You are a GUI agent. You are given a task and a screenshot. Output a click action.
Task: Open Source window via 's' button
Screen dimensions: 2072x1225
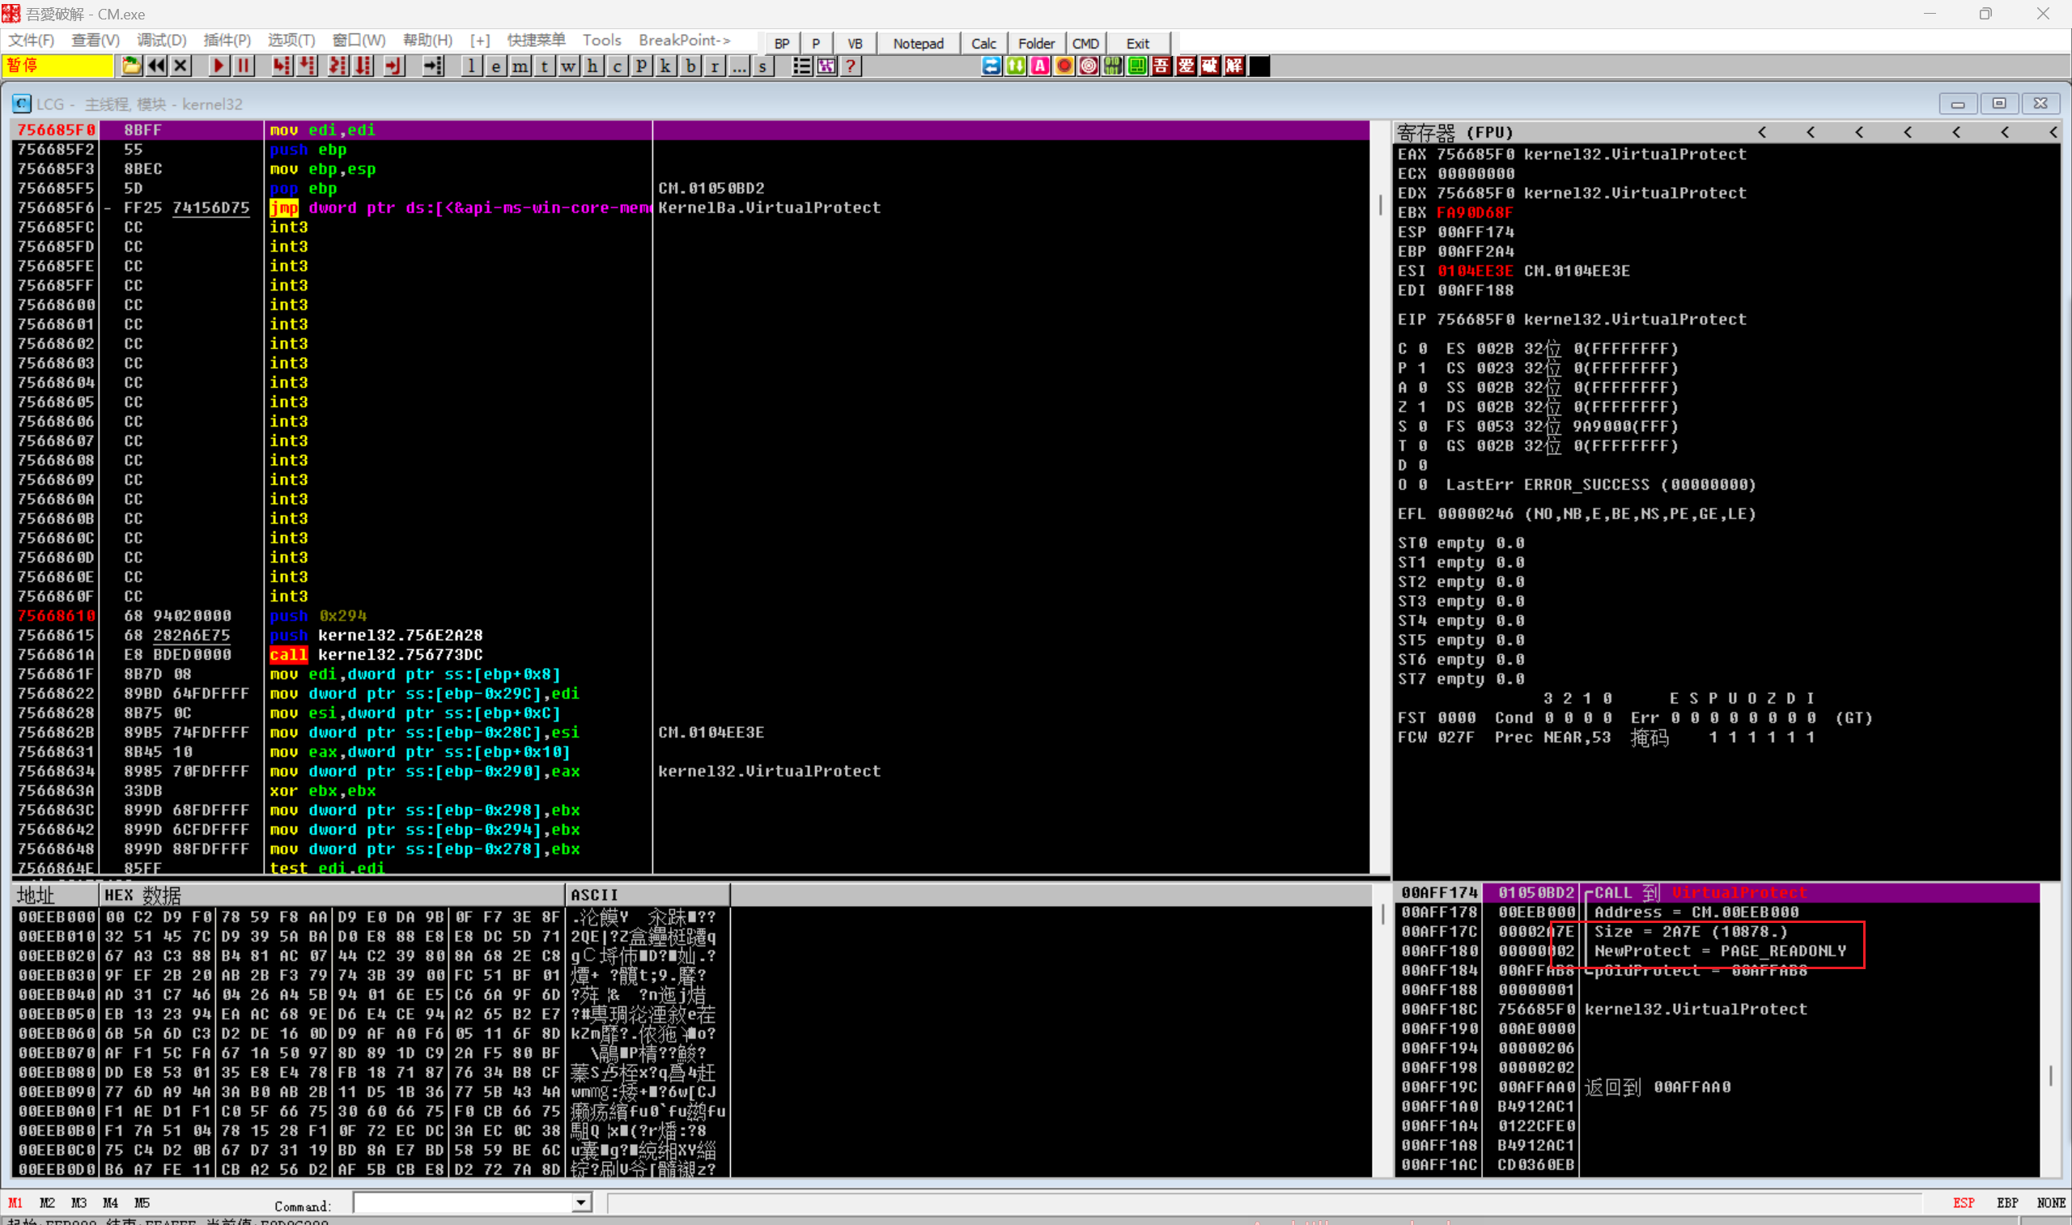coord(763,66)
